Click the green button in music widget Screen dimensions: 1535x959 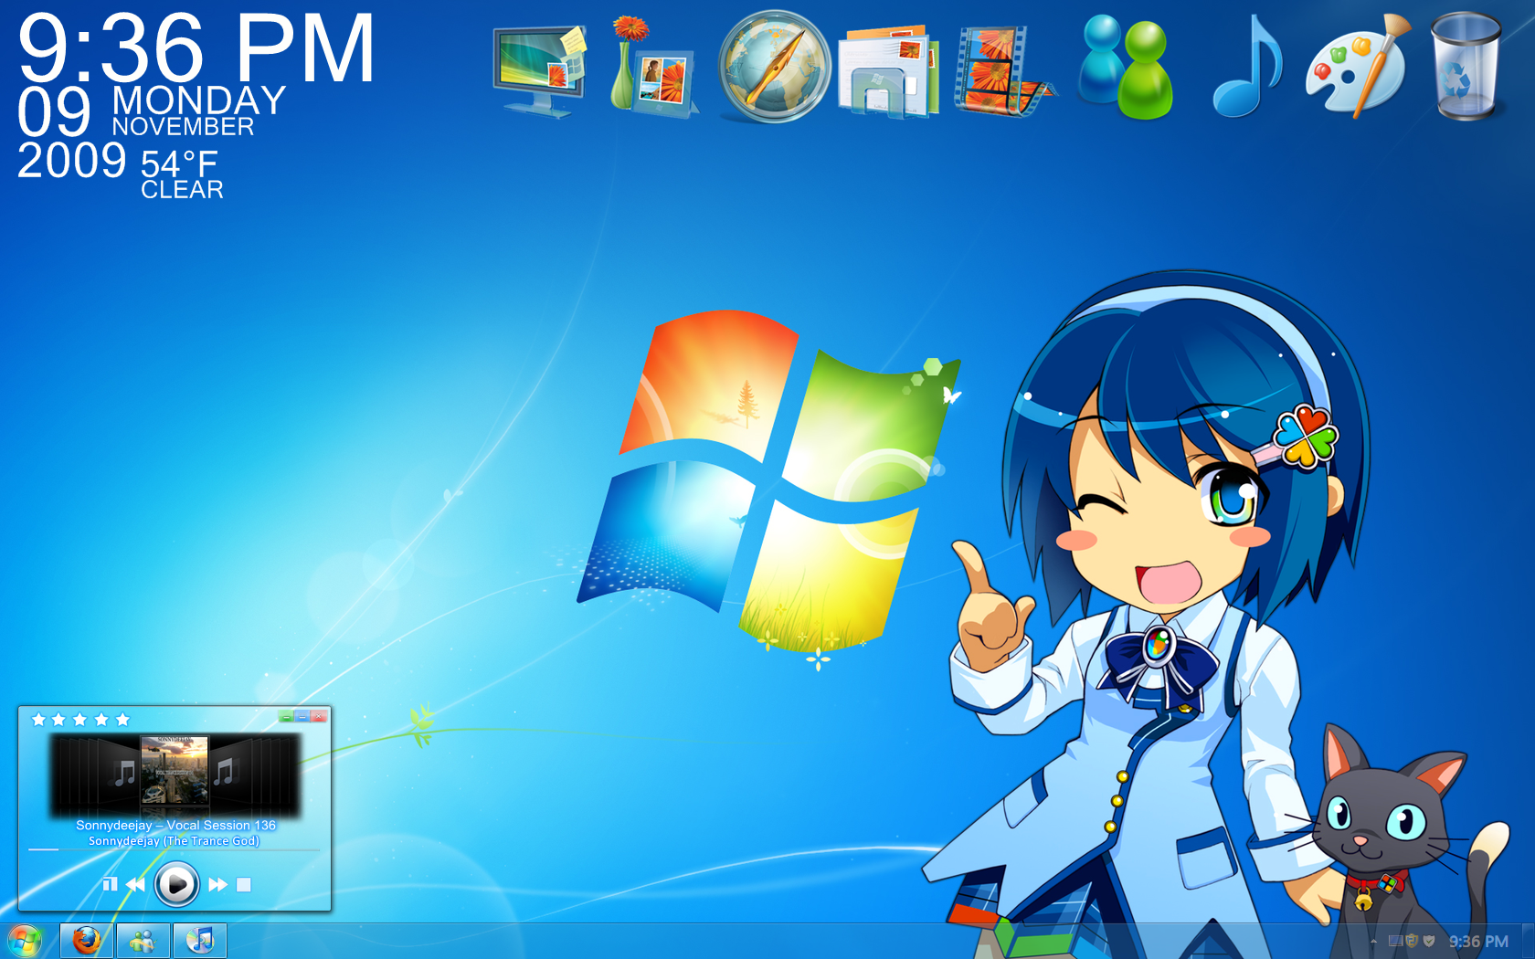tap(286, 717)
